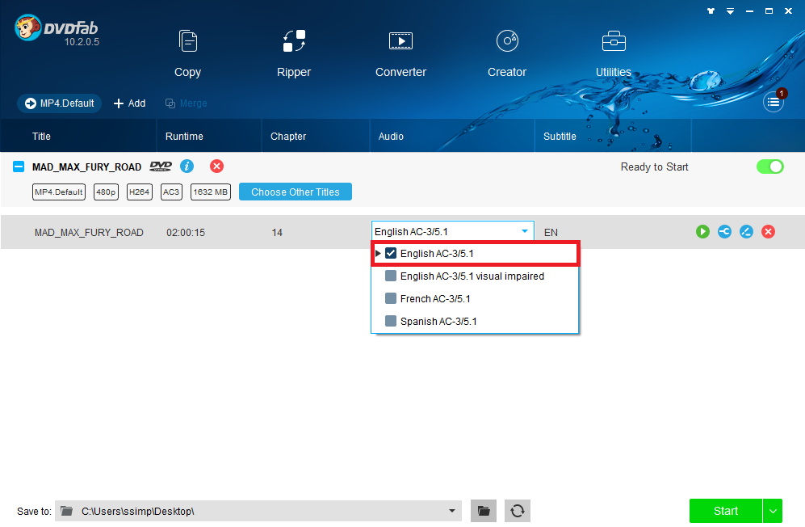805x527 pixels.
Task: Preview the title with the green play icon
Action: click(702, 232)
